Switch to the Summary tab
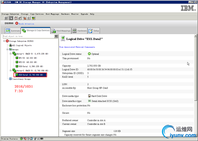Image resolution: width=198 pixels, height=141 pixels. tap(13, 31)
